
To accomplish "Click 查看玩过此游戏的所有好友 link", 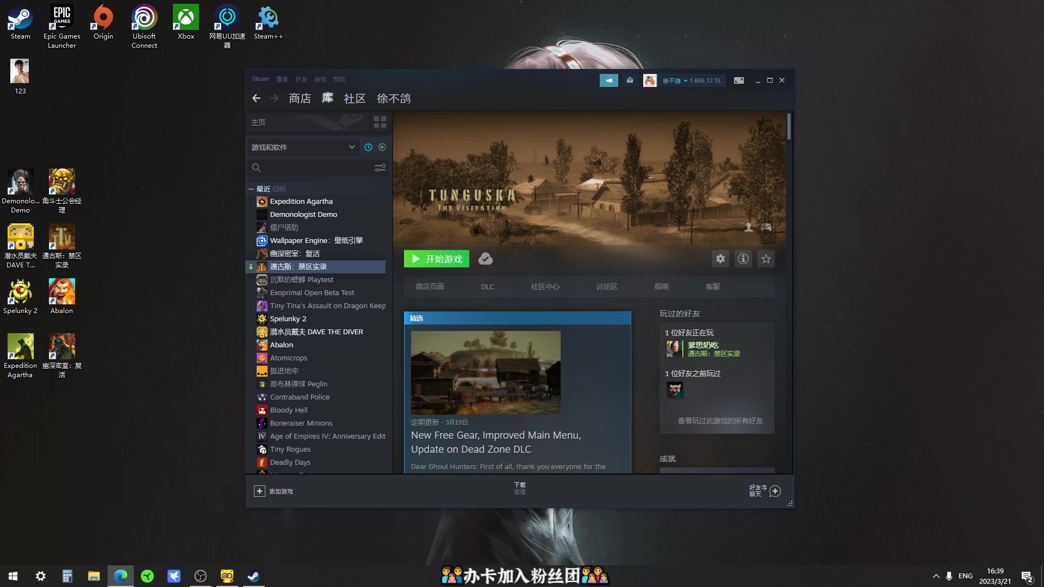I will coord(720,421).
